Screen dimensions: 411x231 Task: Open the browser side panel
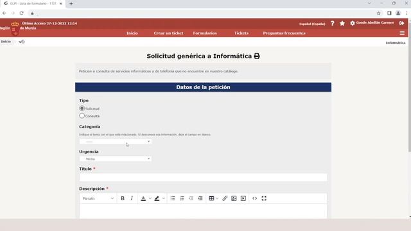click(x=389, y=13)
